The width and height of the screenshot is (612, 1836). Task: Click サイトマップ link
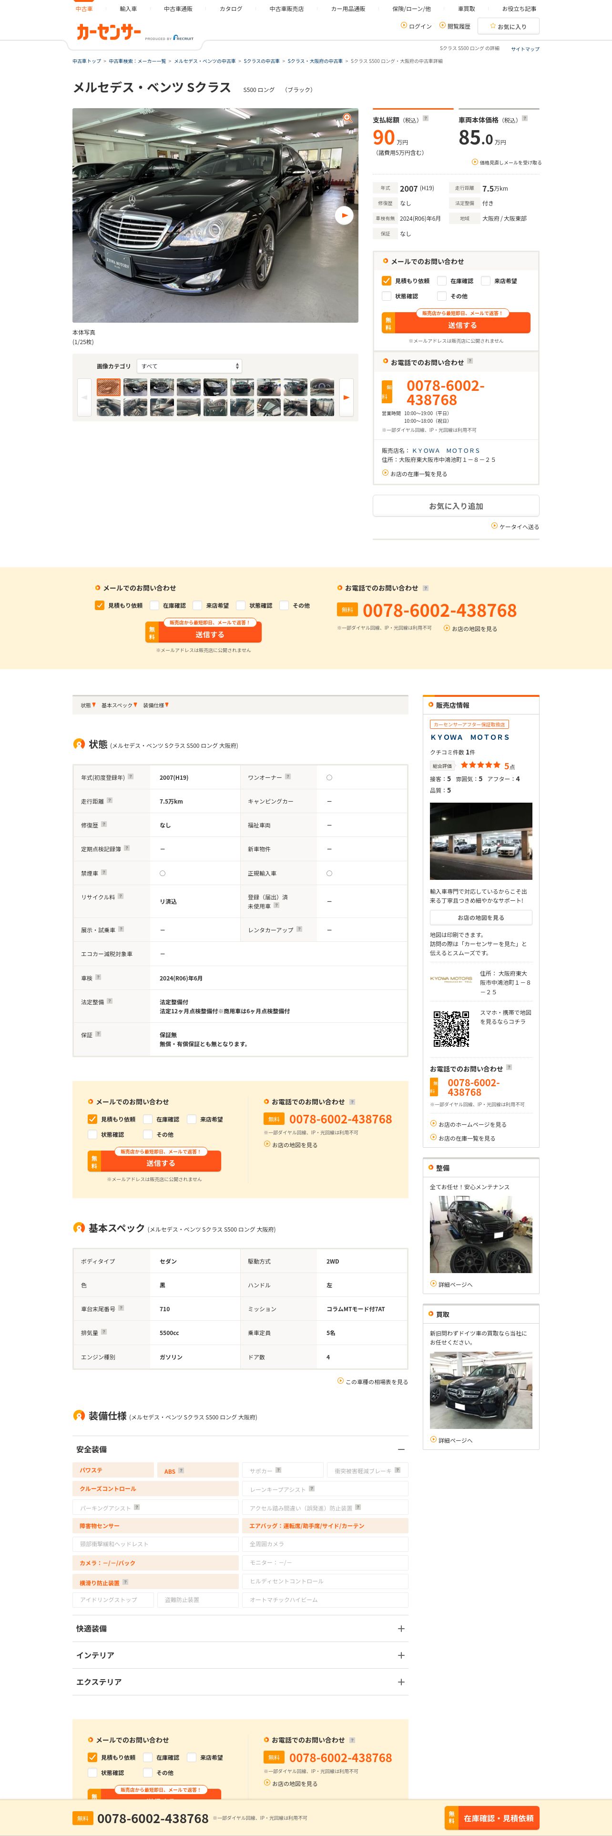525,49
